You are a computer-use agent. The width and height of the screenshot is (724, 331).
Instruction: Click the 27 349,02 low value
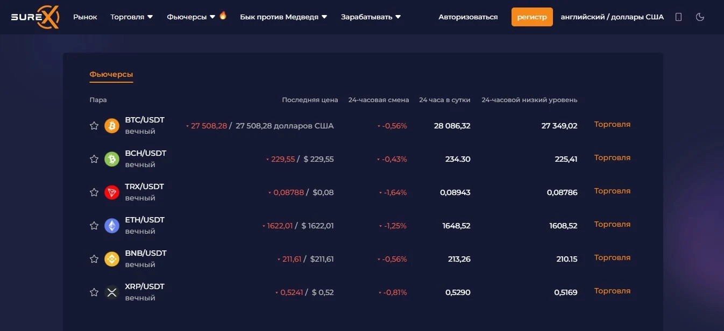pos(559,126)
